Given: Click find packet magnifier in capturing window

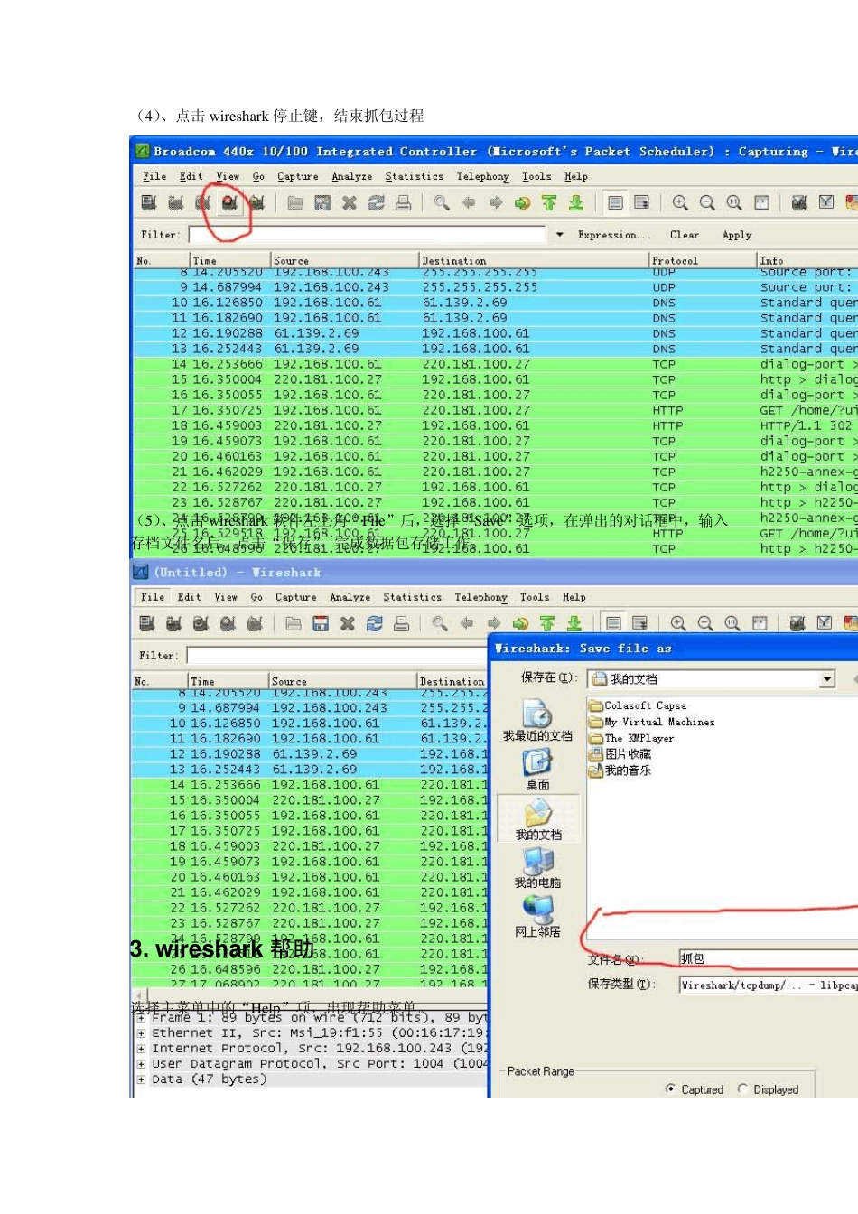Looking at the screenshot, I should point(442,203).
